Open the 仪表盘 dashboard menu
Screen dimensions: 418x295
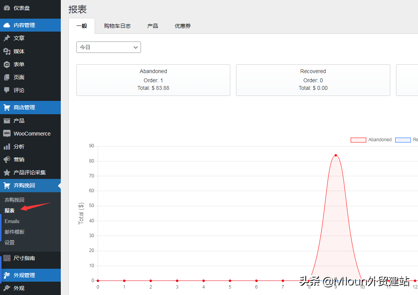[30, 8]
